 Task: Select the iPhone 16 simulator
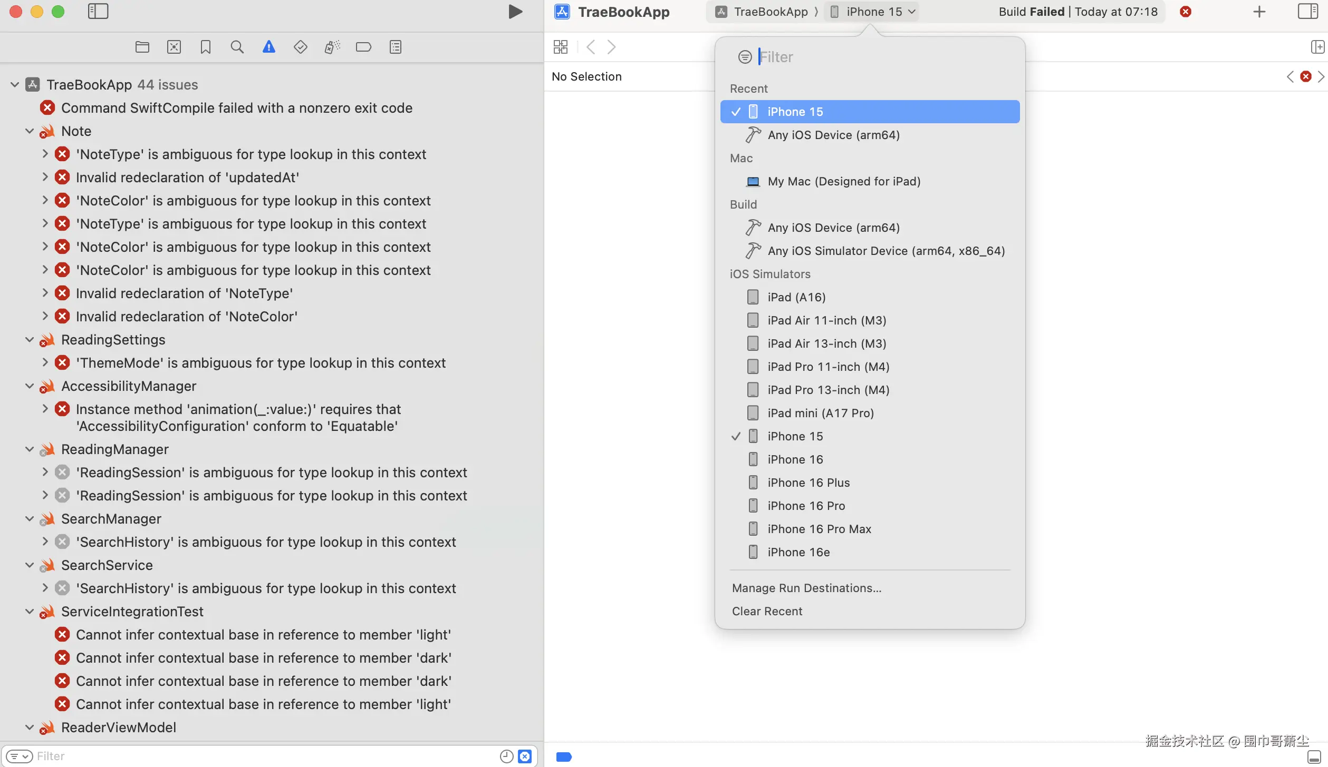click(870, 459)
